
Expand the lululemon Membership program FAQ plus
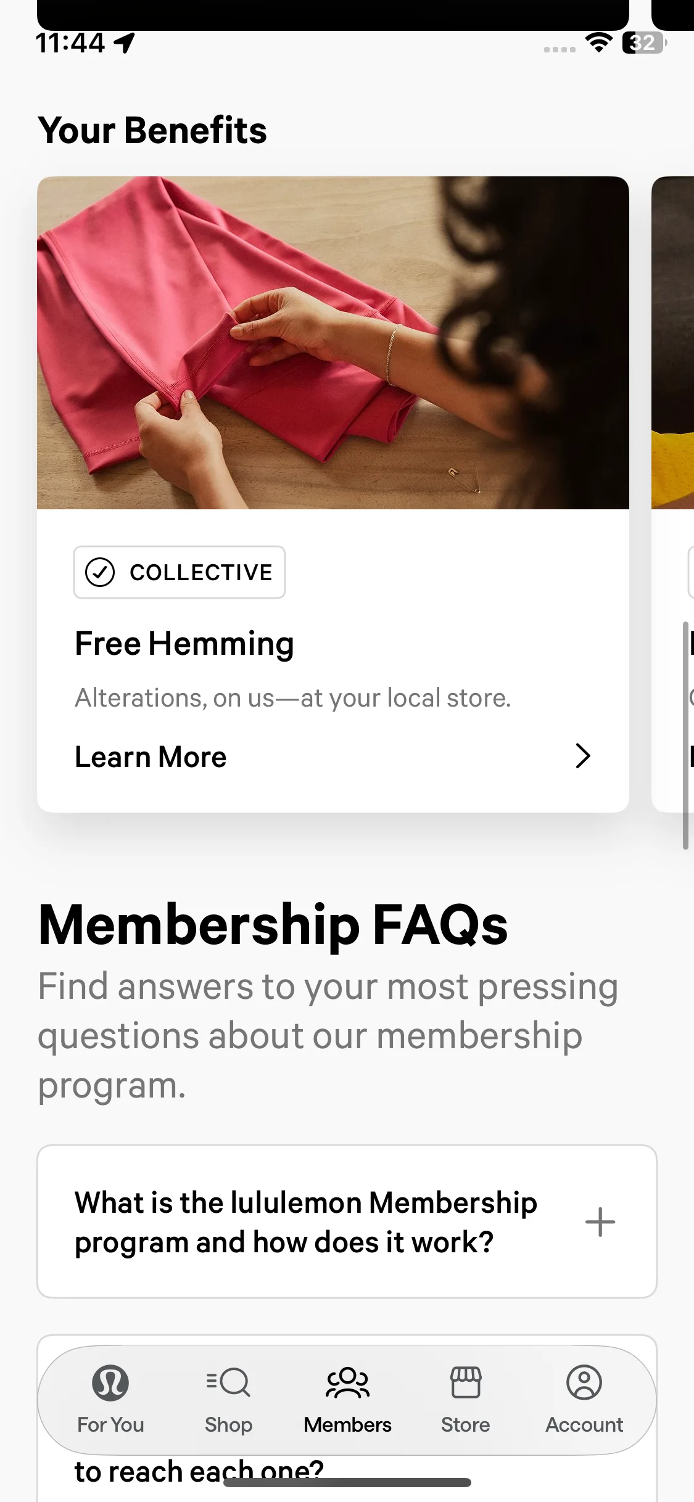click(x=600, y=1222)
